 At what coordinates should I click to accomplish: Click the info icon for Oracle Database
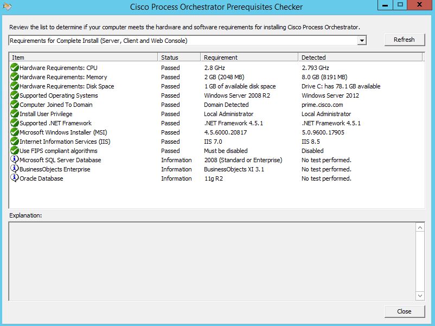(15, 178)
